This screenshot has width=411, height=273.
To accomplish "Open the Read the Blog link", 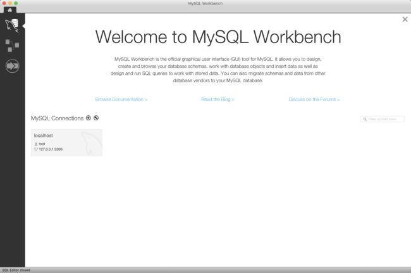I will [x=218, y=99].
